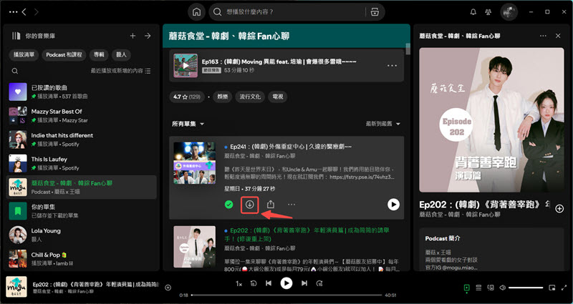Search in your library
Screen dimensions: 573x304
pyautogui.click(x=15, y=71)
